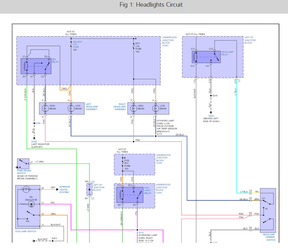288x249 pixels.
Task: Click the LEFT I/P JUNCTION BLOCK label at top right
Action: tap(250, 40)
